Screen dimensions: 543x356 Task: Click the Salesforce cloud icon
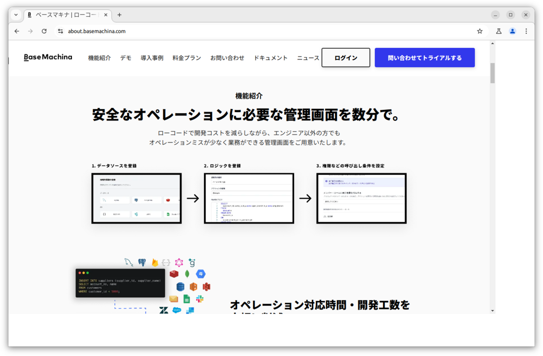177,311
